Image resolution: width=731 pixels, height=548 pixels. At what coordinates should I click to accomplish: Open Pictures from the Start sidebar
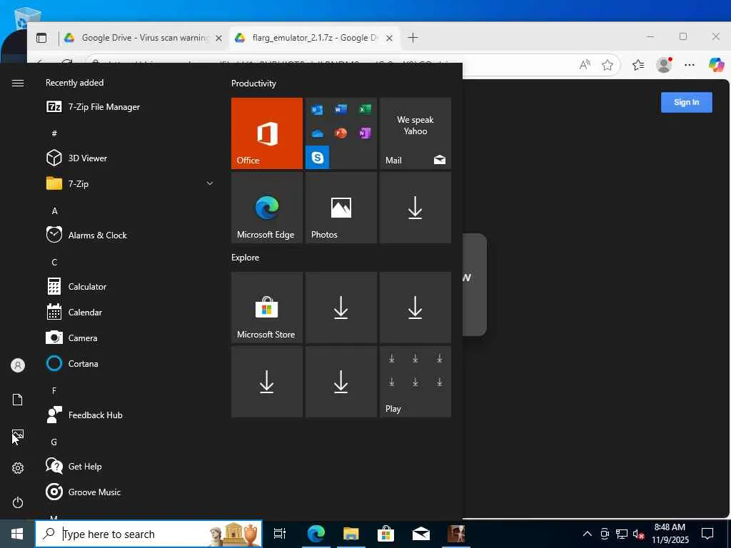[18, 435]
